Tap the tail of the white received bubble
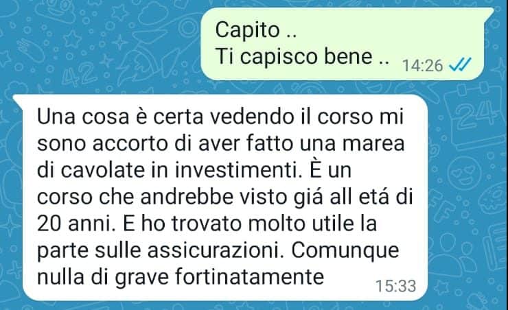Image resolution: width=508 pixels, height=310 pixels. click(x=19, y=99)
